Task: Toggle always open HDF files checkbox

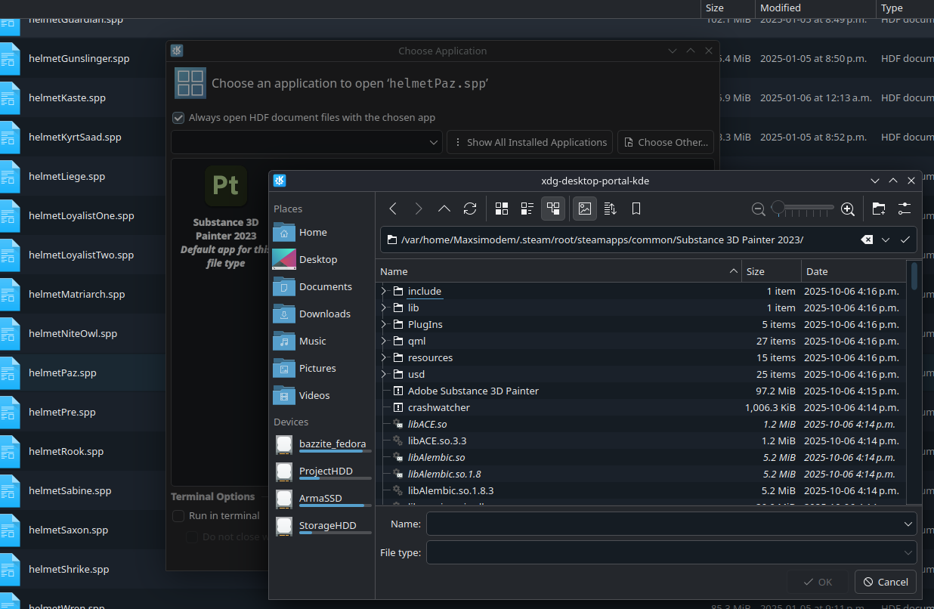Action: (x=178, y=117)
